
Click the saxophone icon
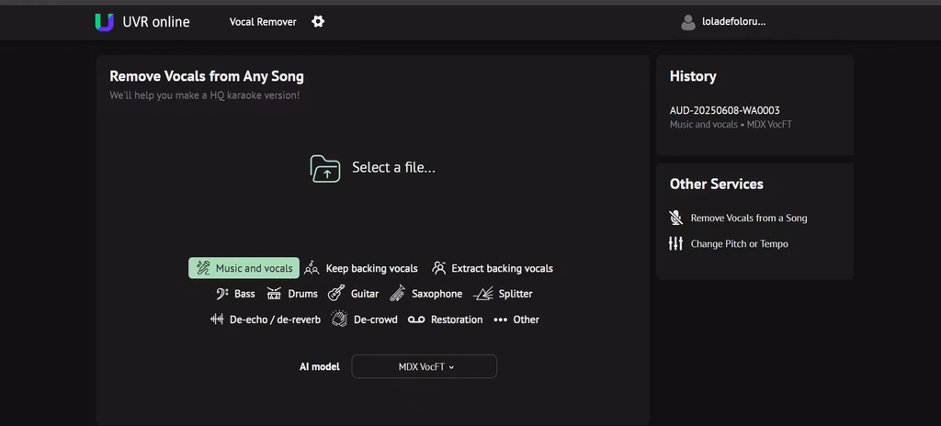coord(397,294)
